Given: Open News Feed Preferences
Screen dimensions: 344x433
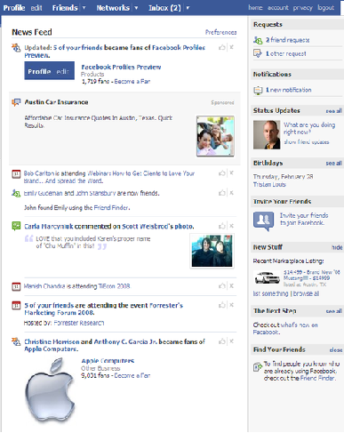Looking at the screenshot, I should tap(220, 32).
